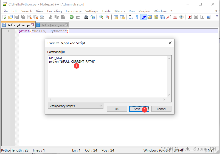Click the red Start Recording macro icon

tap(190, 17)
